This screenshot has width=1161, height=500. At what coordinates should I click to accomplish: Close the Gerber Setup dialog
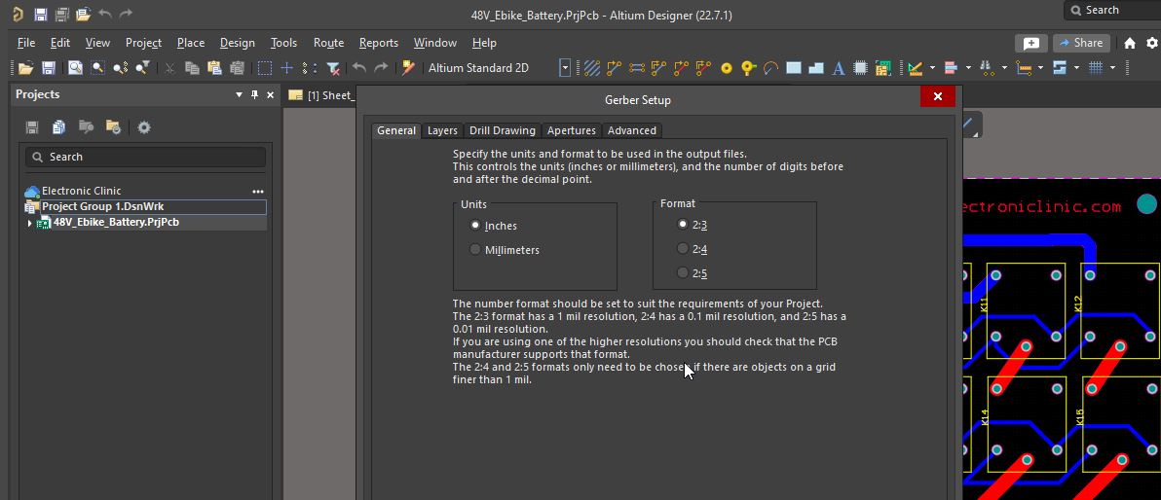click(937, 97)
